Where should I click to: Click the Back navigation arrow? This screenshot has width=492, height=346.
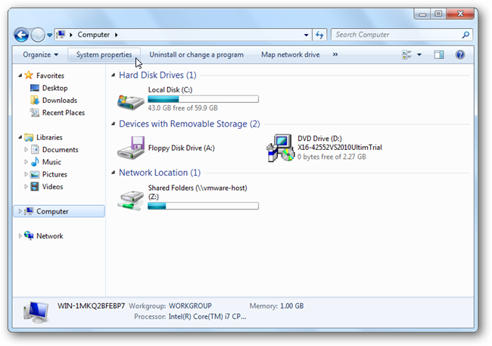click(21, 35)
